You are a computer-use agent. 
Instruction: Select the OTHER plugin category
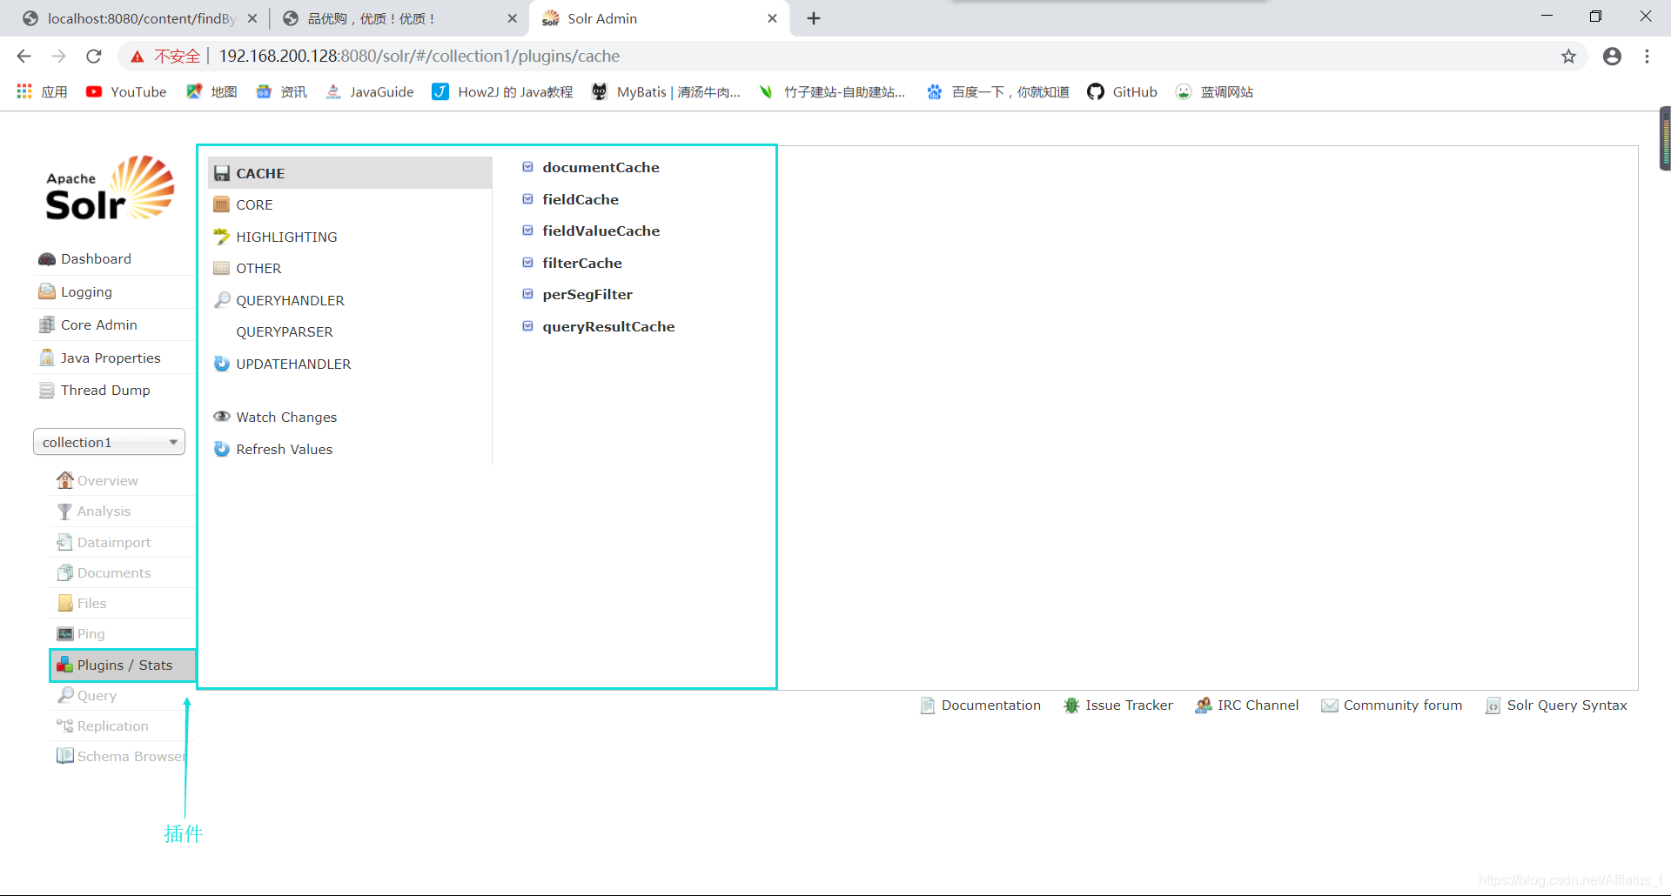tap(350, 268)
